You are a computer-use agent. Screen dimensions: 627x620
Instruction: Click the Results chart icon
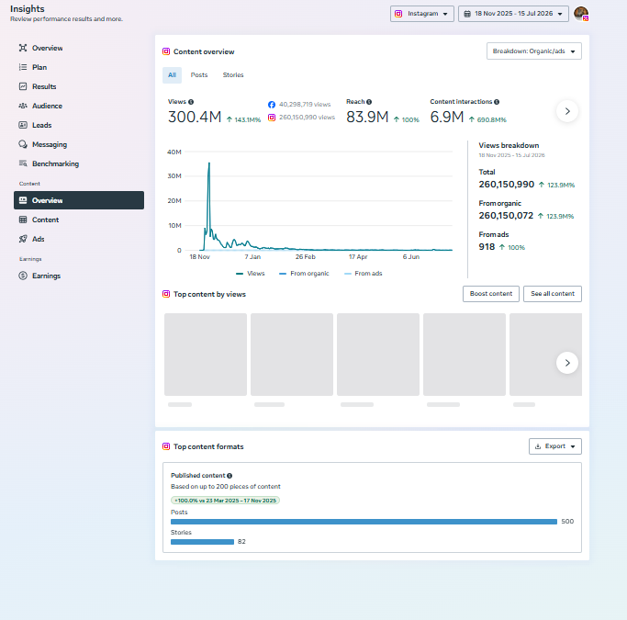(x=23, y=86)
